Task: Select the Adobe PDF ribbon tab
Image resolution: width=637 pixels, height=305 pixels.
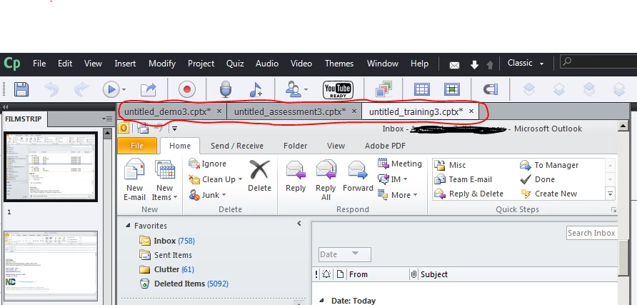Action: coord(385,146)
